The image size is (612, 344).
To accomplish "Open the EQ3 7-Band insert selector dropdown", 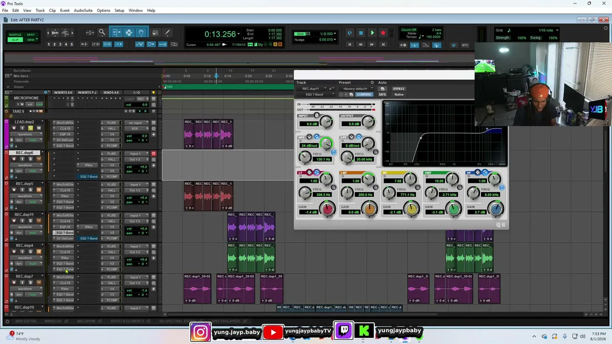I will 316,95.
